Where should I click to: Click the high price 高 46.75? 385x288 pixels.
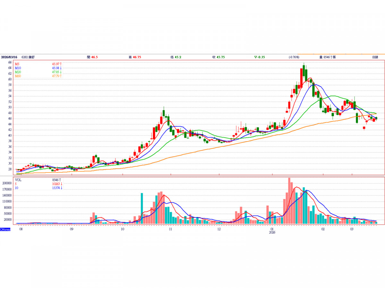pos(135,57)
